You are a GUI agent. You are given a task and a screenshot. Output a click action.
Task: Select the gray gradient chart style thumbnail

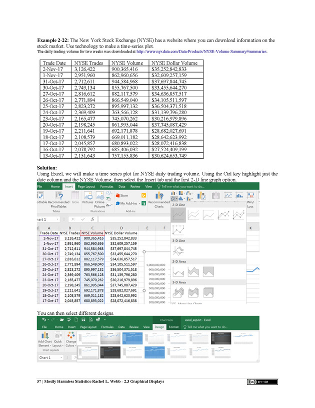(110, 338)
